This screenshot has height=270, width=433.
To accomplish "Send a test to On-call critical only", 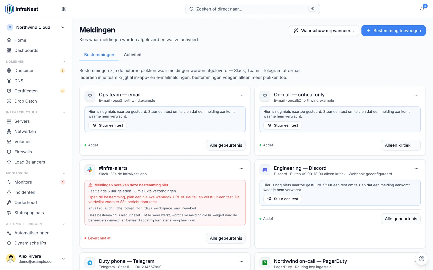I will pos(283,125).
